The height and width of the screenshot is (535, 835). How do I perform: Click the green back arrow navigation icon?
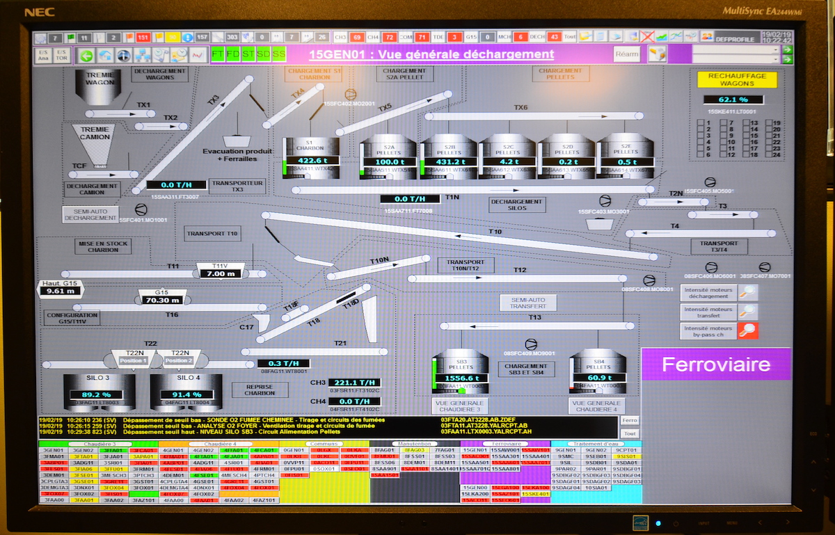click(x=86, y=55)
